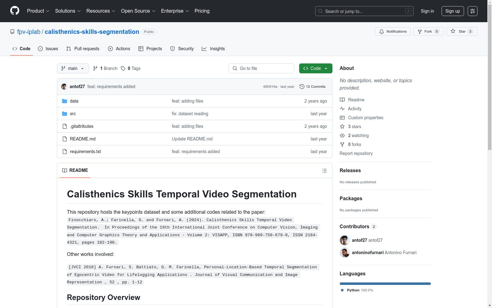Click antof27 contributor avatar in sidebar
The height and width of the screenshot is (308, 492).
coord(345,240)
